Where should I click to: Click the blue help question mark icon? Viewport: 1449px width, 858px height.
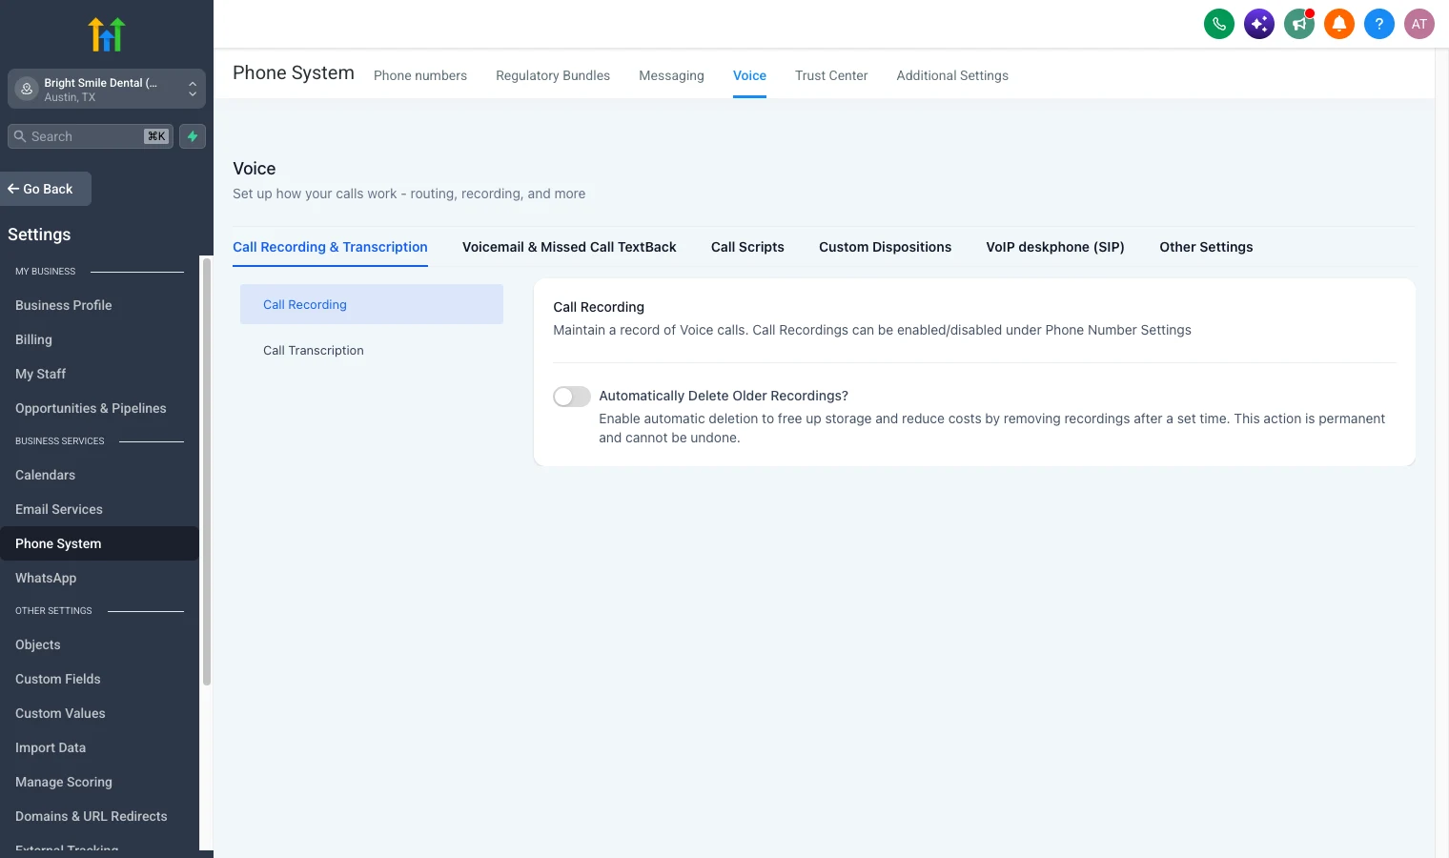(x=1379, y=24)
